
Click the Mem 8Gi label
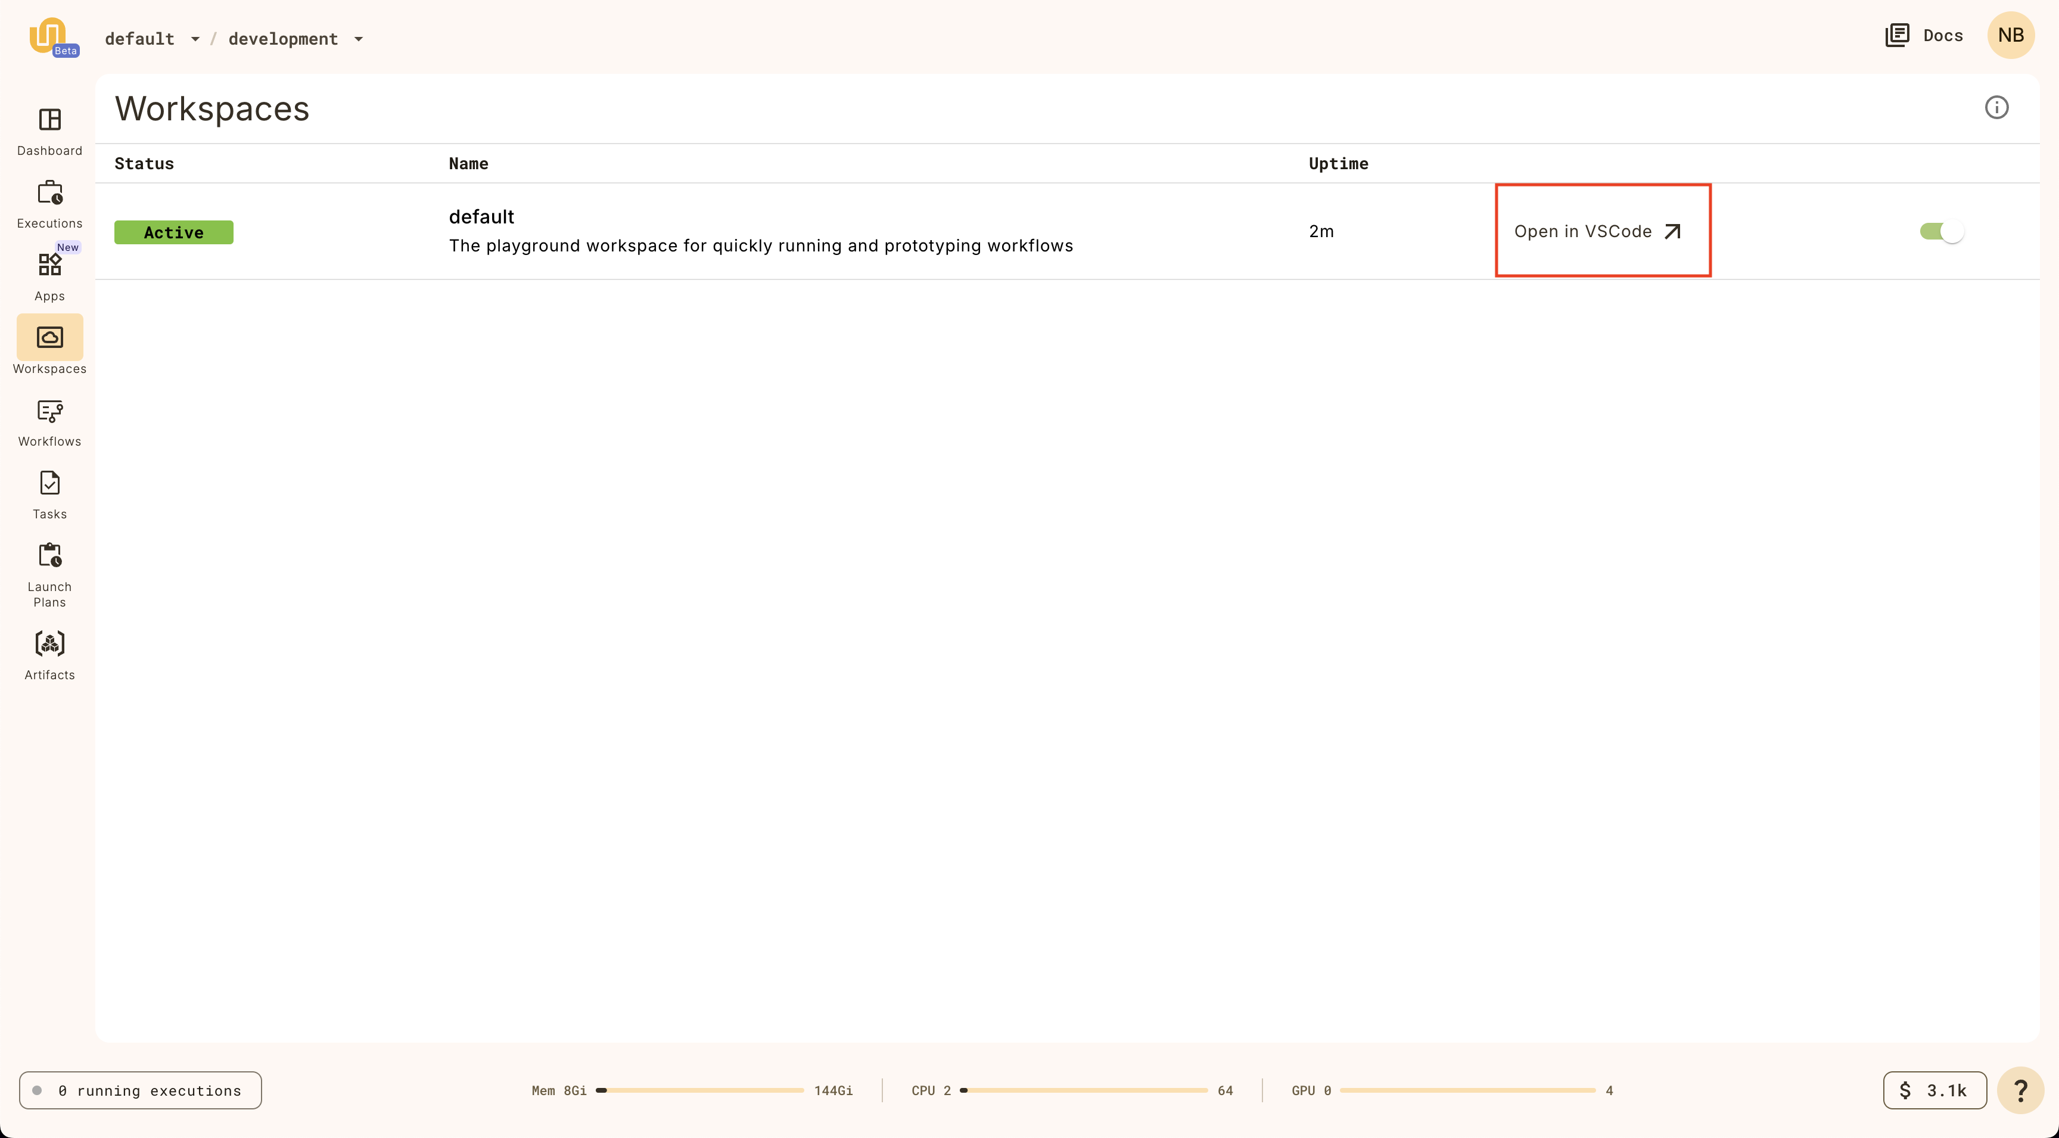[x=559, y=1091]
